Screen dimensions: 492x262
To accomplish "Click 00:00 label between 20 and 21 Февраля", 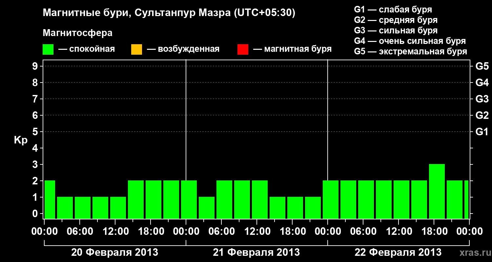I will [186, 232].
